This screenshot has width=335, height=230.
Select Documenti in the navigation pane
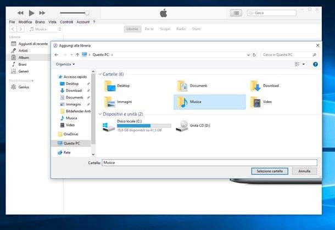pos(74,97)
